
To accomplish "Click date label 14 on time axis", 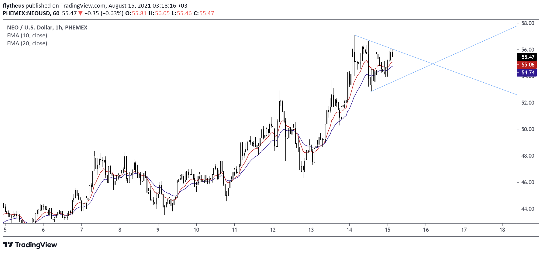I will pyautogui.click(x=349, y=230).
